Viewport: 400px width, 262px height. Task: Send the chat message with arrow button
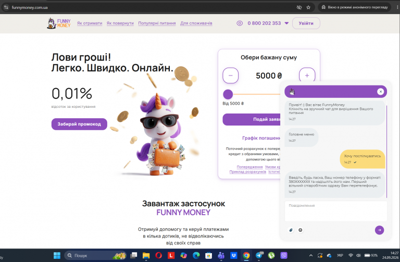point(379,230)
